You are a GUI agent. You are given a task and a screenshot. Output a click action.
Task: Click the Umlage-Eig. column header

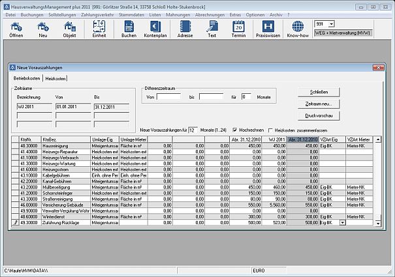tap(104, 139)
